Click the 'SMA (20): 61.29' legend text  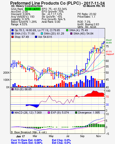[54, 34]
